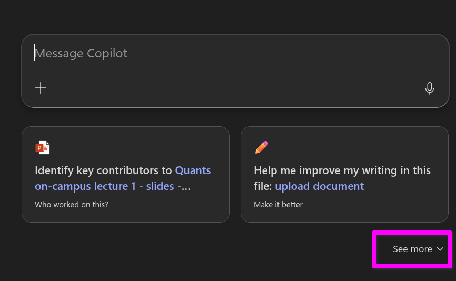
Task: Click the "Identify key contributors to" heading text
Action: pos(103,170)
